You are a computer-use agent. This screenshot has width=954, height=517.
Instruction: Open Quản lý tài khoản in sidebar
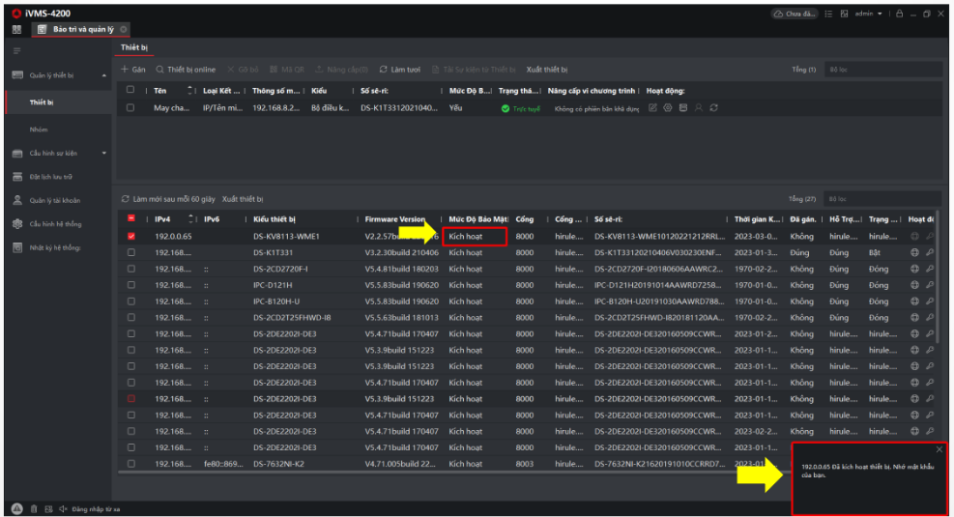pos(54,200)
